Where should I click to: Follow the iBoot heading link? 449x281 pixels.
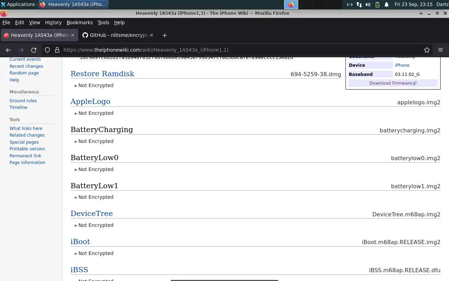(80, 242)
